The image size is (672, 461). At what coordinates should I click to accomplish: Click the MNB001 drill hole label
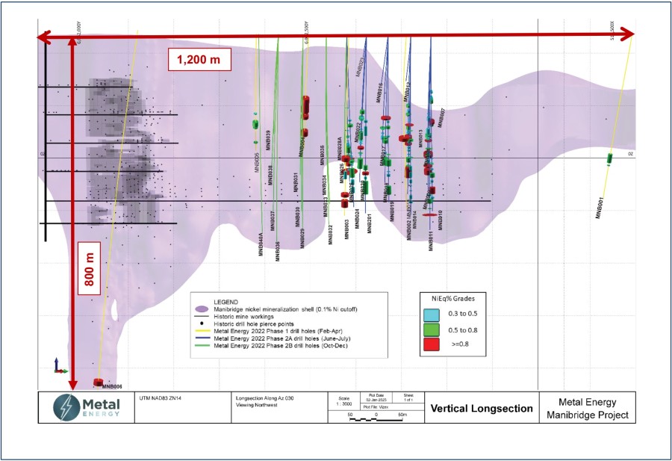600,208
